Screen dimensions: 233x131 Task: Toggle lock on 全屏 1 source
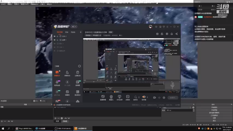point(57,40)
